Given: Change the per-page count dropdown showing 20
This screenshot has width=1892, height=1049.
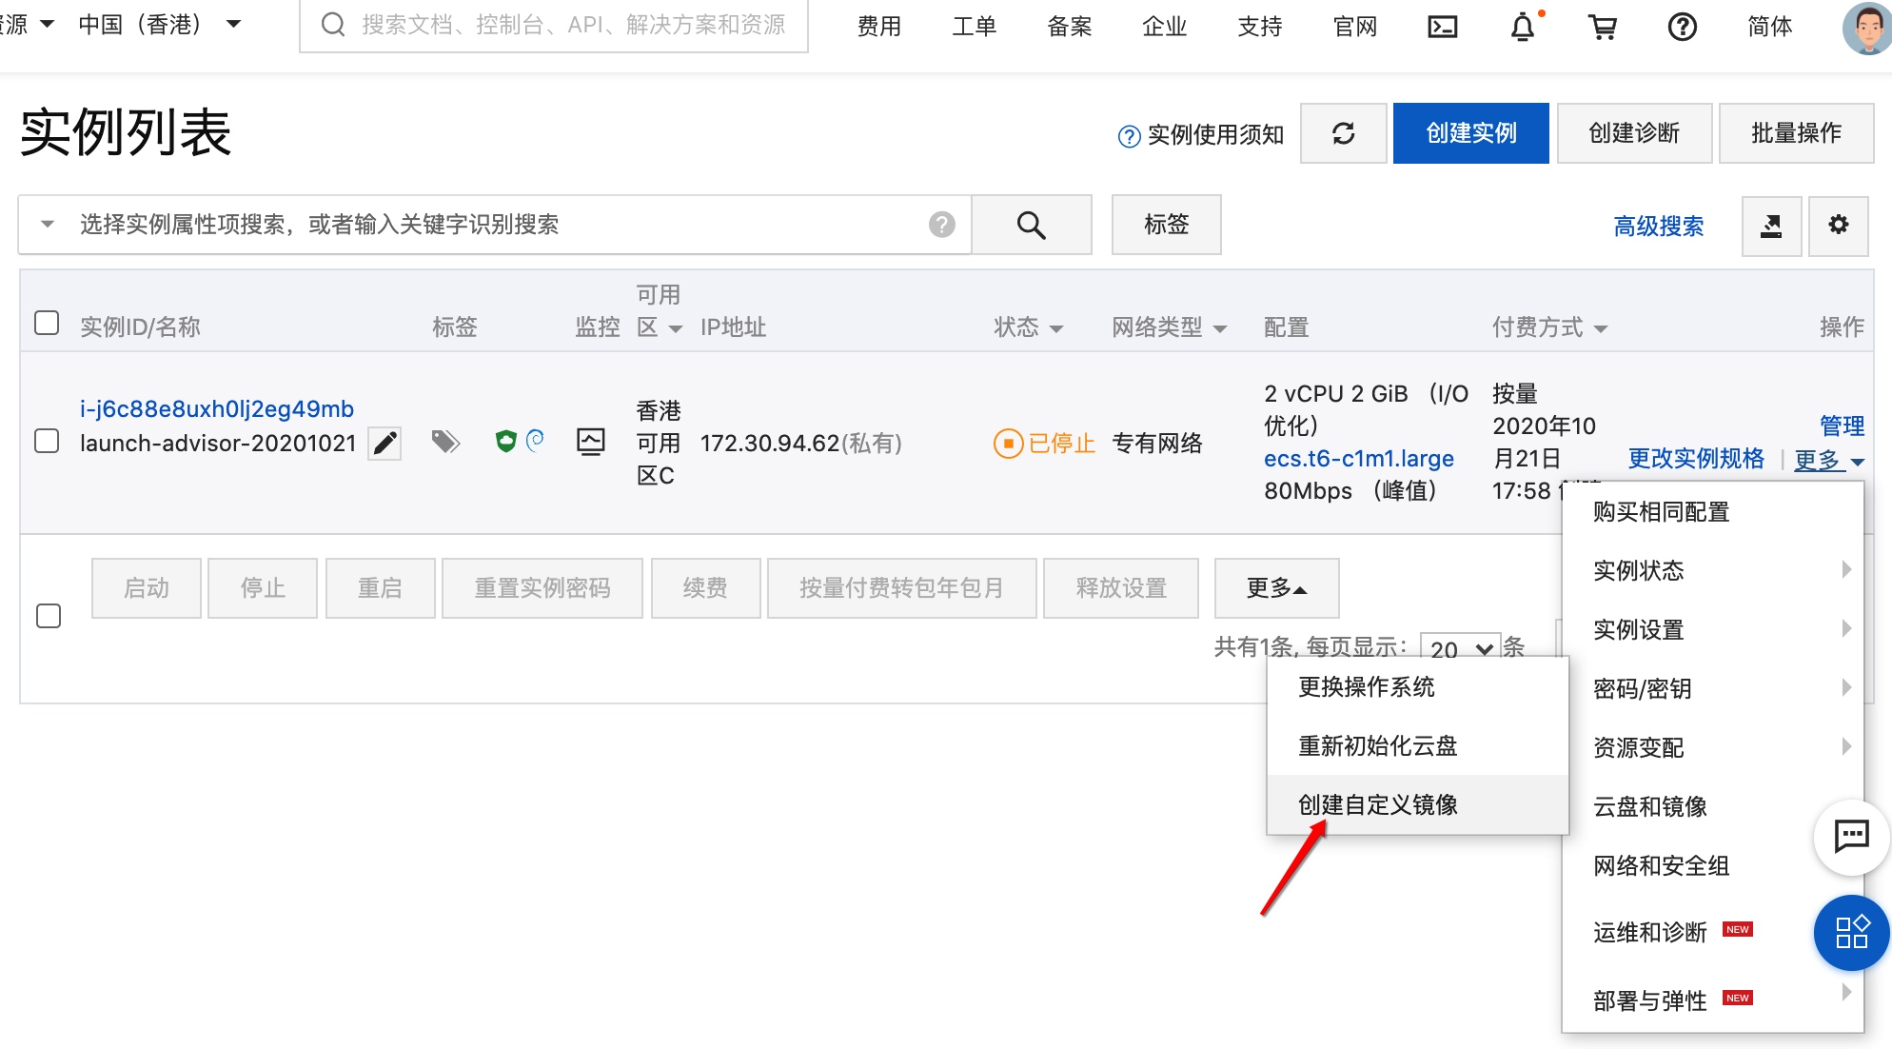Looking at the screenshot, I should [x=1460, y=649].
